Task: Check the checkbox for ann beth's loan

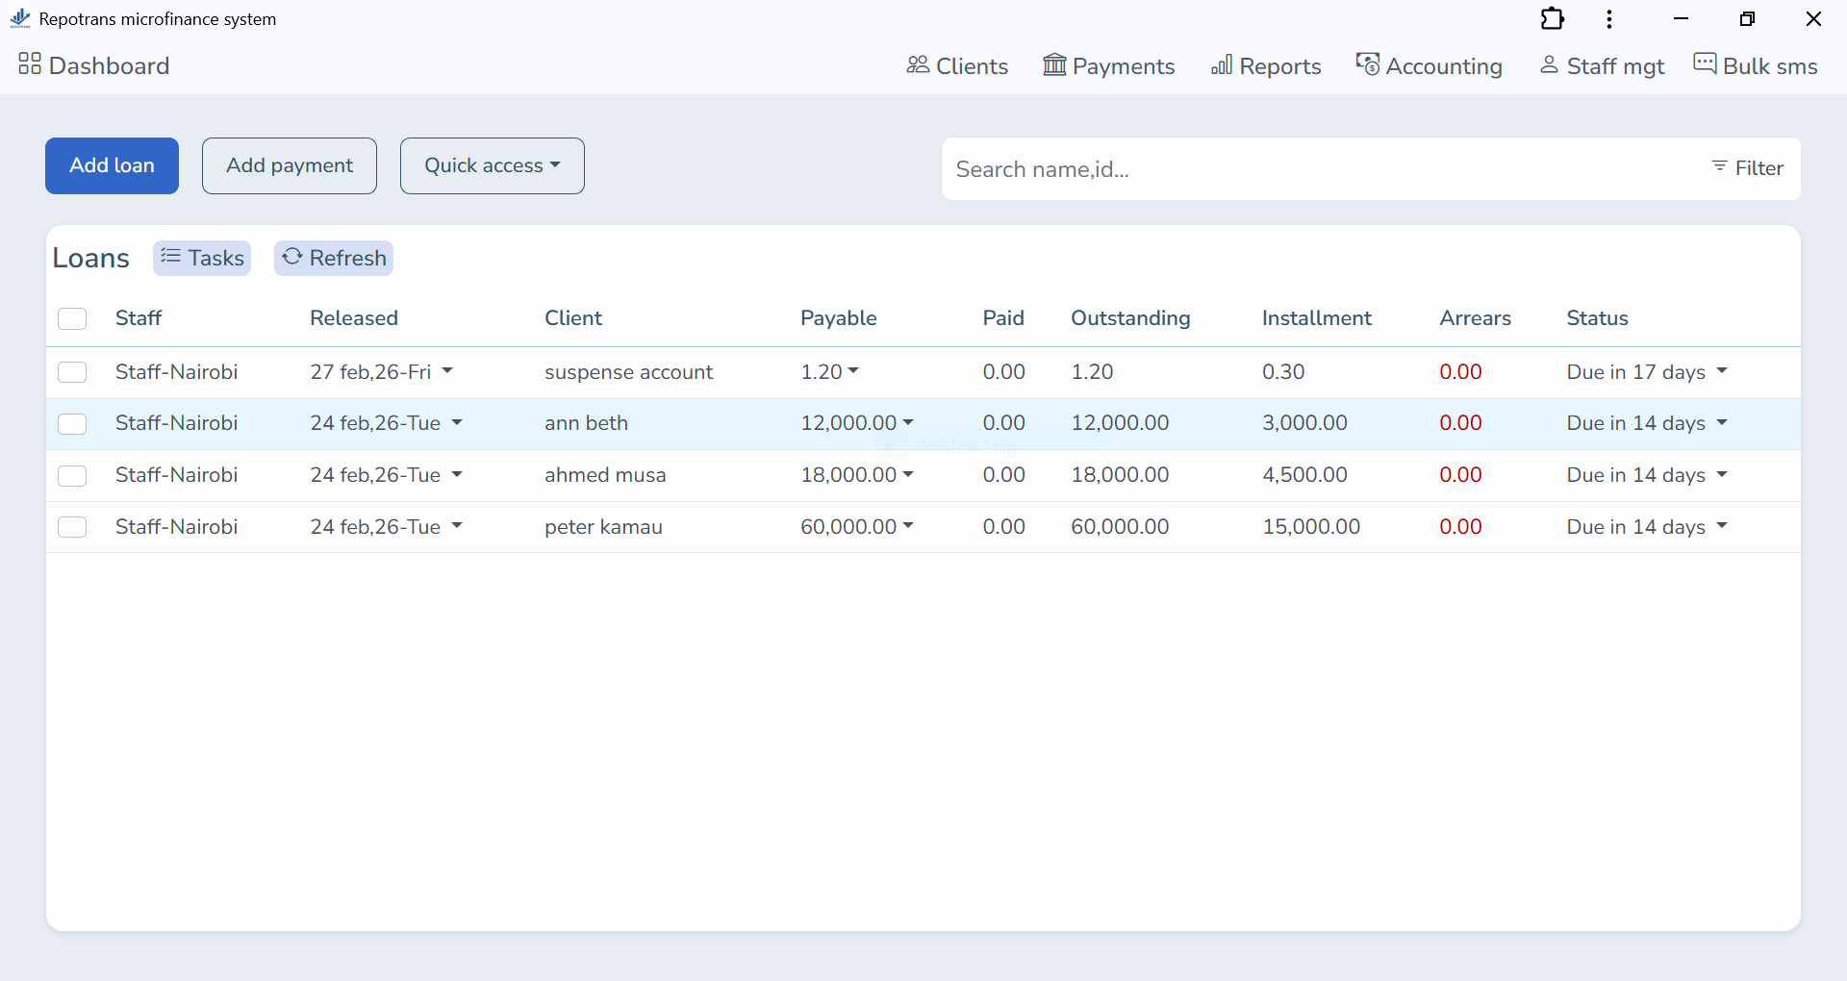Action: tap(72, 424)
